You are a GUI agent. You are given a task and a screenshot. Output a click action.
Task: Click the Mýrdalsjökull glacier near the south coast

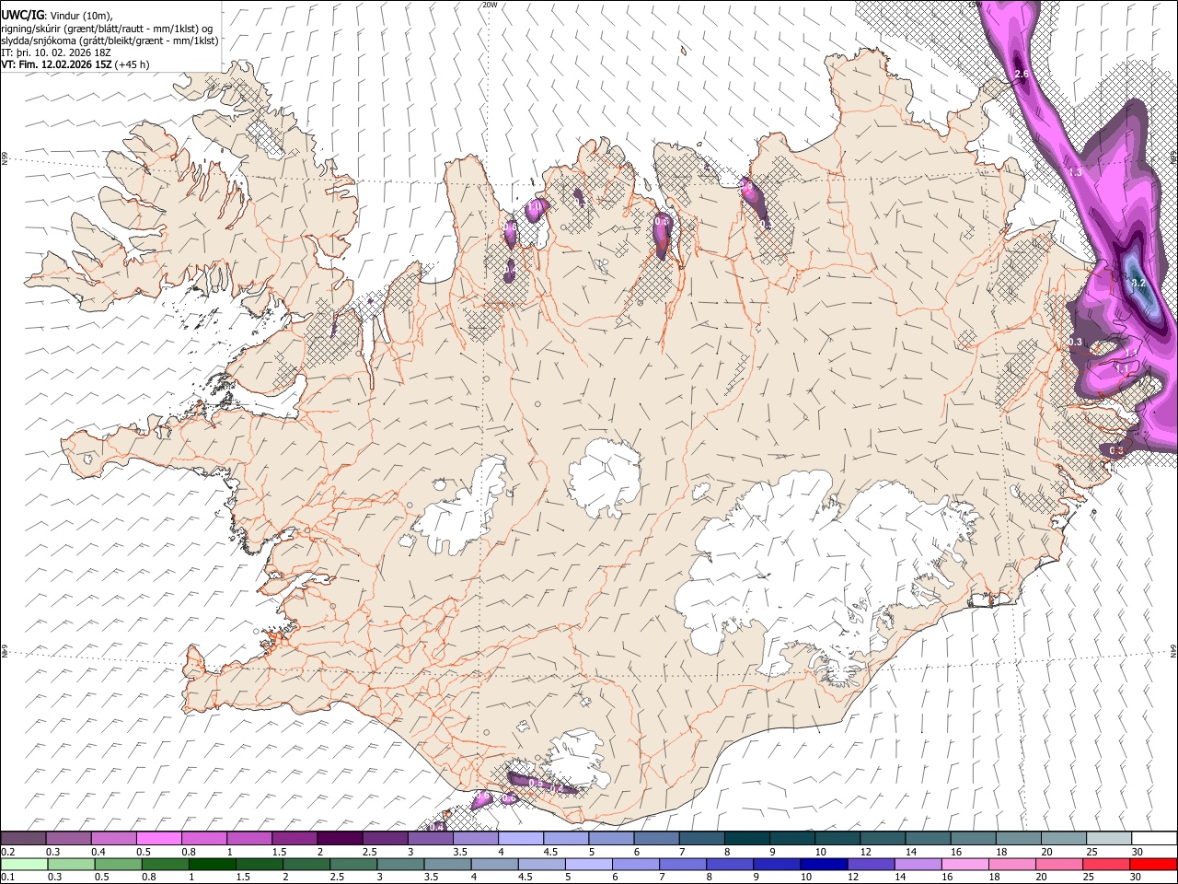[x=575, y=758]
